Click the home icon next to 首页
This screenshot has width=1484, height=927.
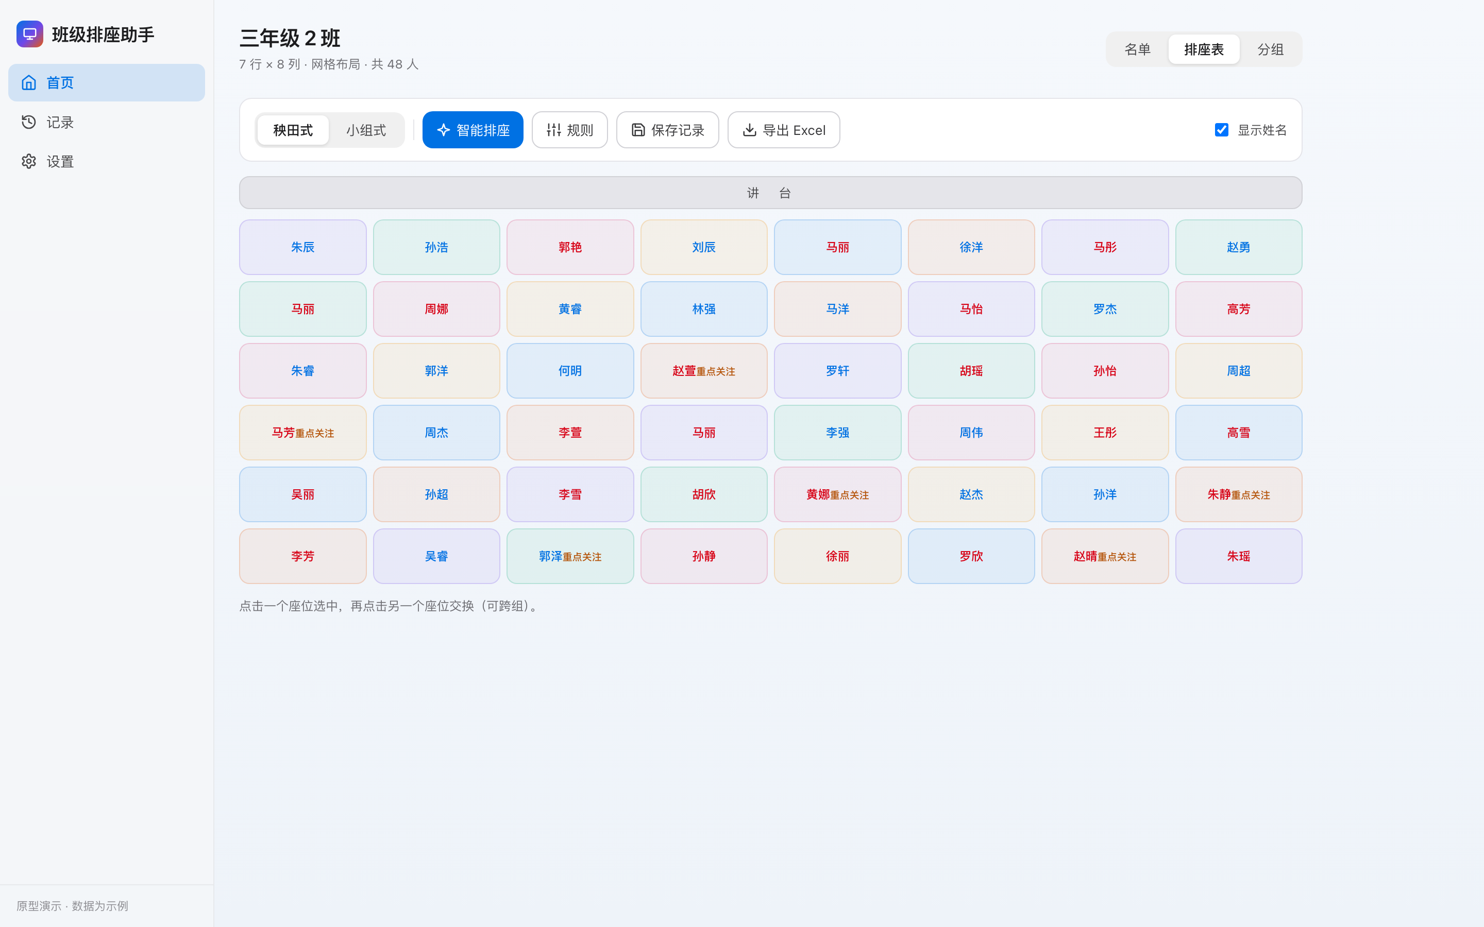[x=29, y=83]
